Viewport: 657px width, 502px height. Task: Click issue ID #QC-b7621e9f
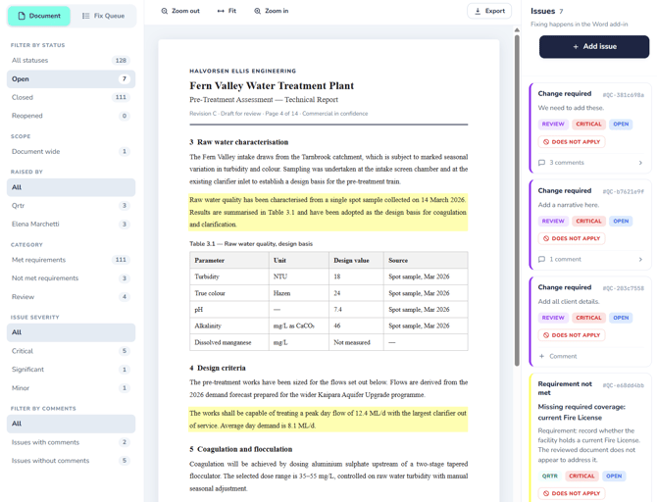(623, 191)
